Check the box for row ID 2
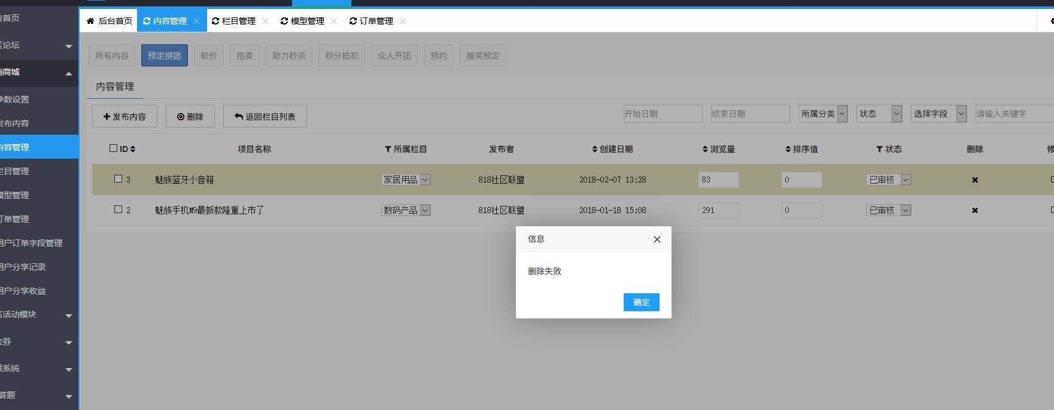Screen dimensions: 1054x410 [x=118, y=209]
